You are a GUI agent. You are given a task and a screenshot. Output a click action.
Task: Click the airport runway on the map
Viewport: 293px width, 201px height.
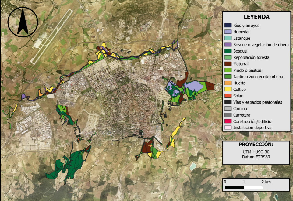tap(52, 36)
